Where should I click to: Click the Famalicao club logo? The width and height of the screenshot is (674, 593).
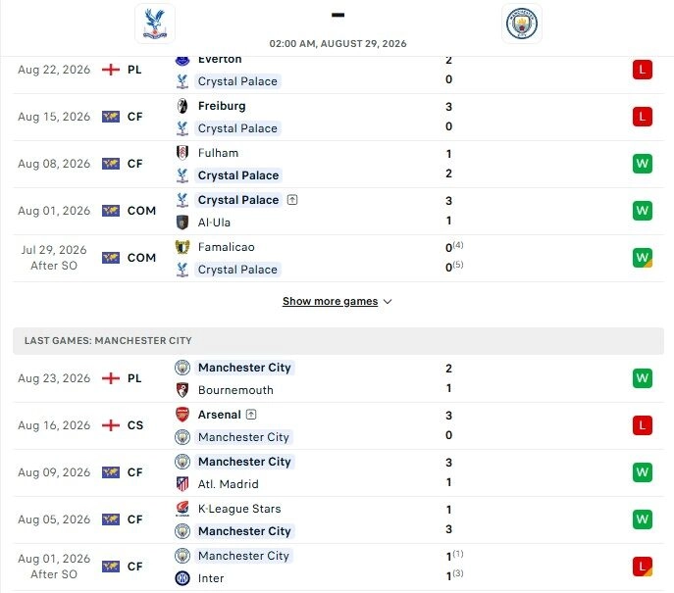(x=182, y=247)
